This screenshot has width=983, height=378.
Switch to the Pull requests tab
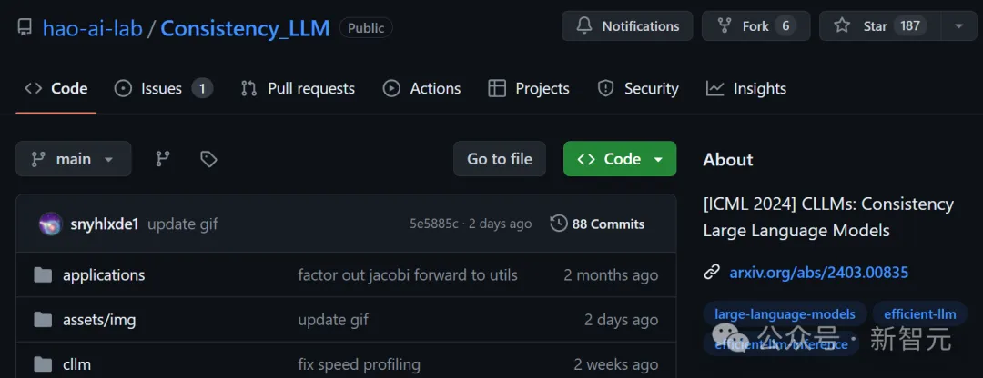[x=298, y=89]
